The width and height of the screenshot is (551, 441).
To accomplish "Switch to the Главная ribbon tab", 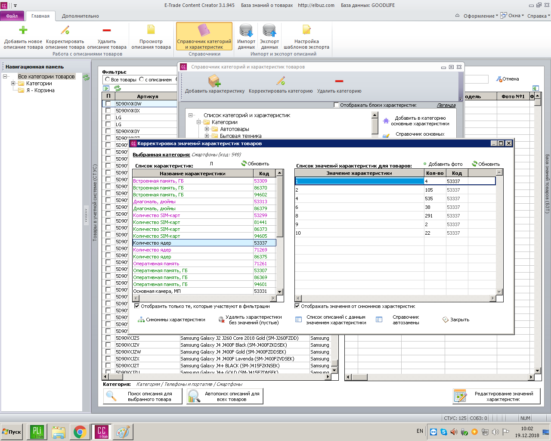I will coord(40,16).
